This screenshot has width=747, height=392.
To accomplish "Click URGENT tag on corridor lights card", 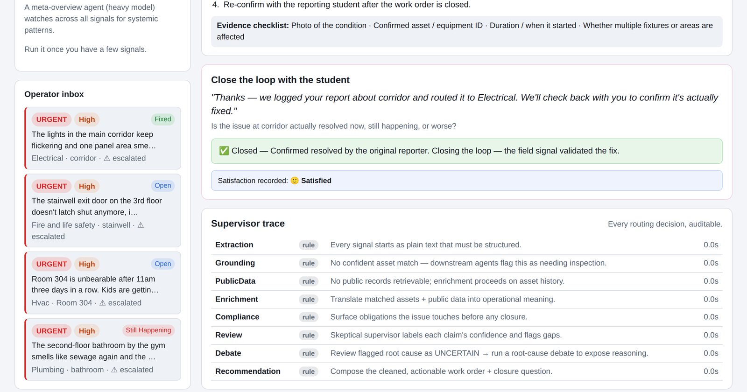I will click(51, 119).
